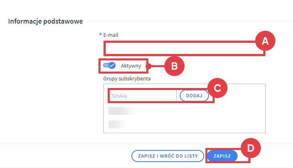Click the red A annotation marker
Viewport: 293px width, 168px height.
(x=264, y=41)
